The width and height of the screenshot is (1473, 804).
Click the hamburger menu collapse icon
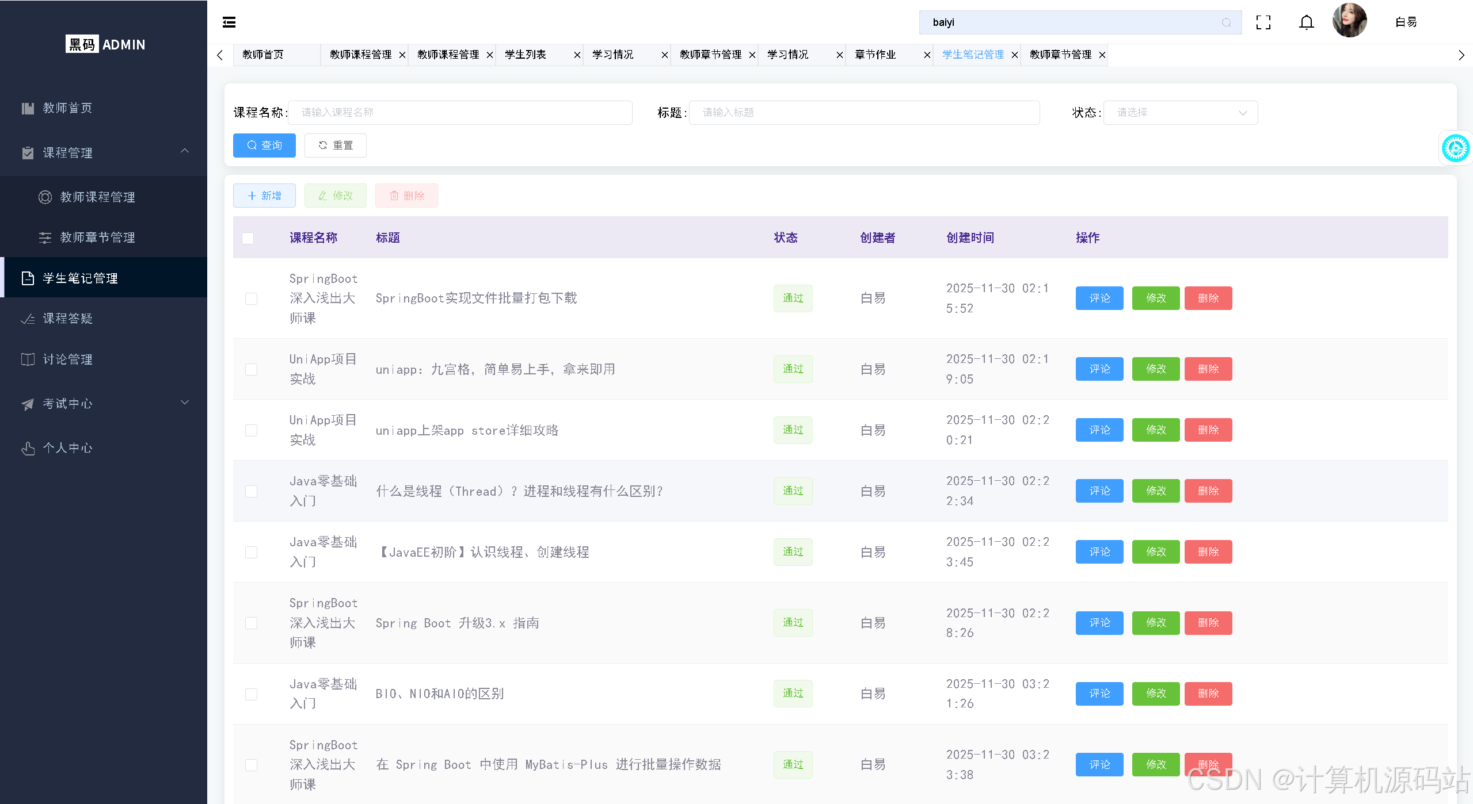[229, 22]
